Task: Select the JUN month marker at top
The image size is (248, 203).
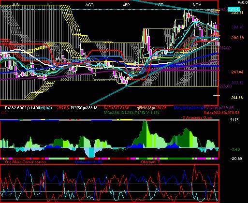Action: coord(16,5)
